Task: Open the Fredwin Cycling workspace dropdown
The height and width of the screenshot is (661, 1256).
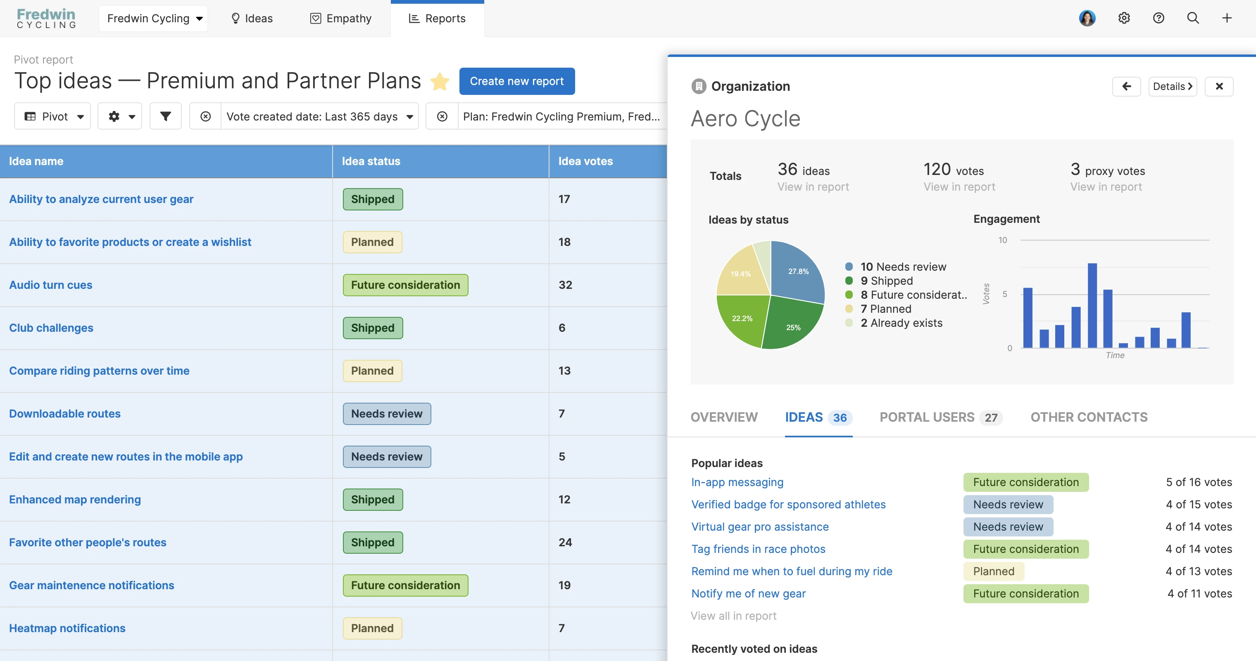Action: 154,19
